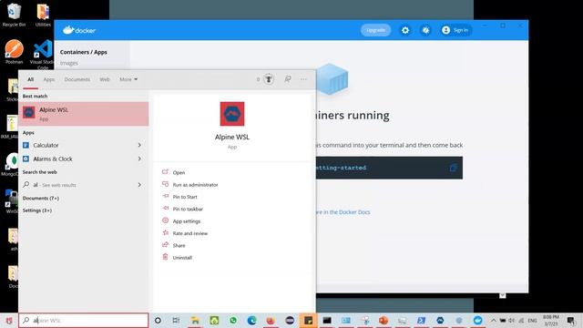Click Documents (7+) category
The width and height of the screenshot is (583, 328).
click(x=41, y=199)
